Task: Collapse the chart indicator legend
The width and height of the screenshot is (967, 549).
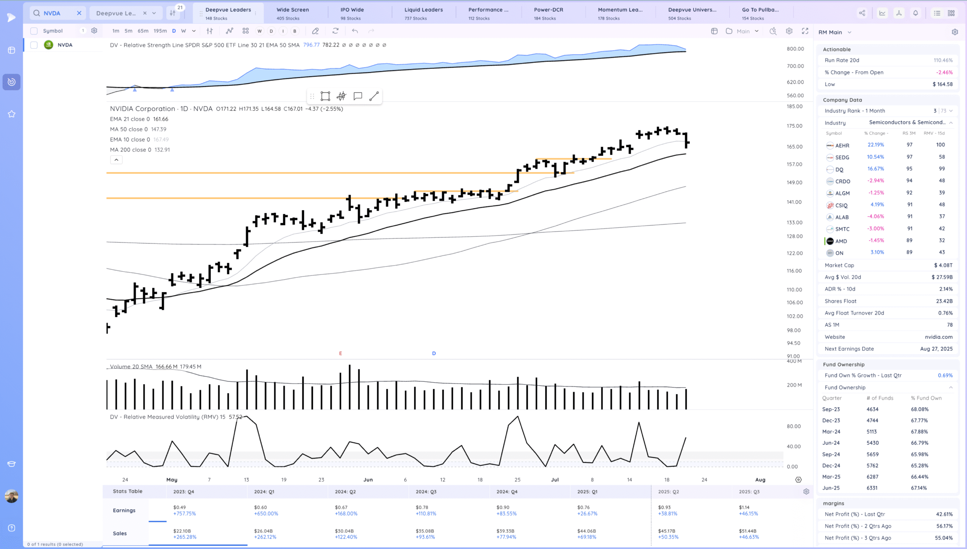Action: pyautogui.click(x=116, y=160)
